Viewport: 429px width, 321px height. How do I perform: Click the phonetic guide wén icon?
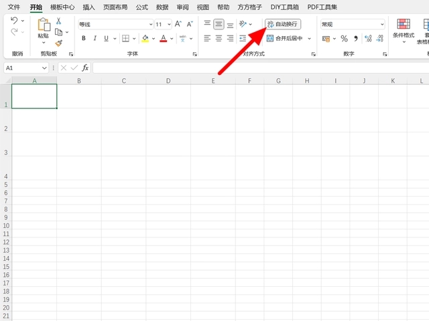click(x=183, y=39)
